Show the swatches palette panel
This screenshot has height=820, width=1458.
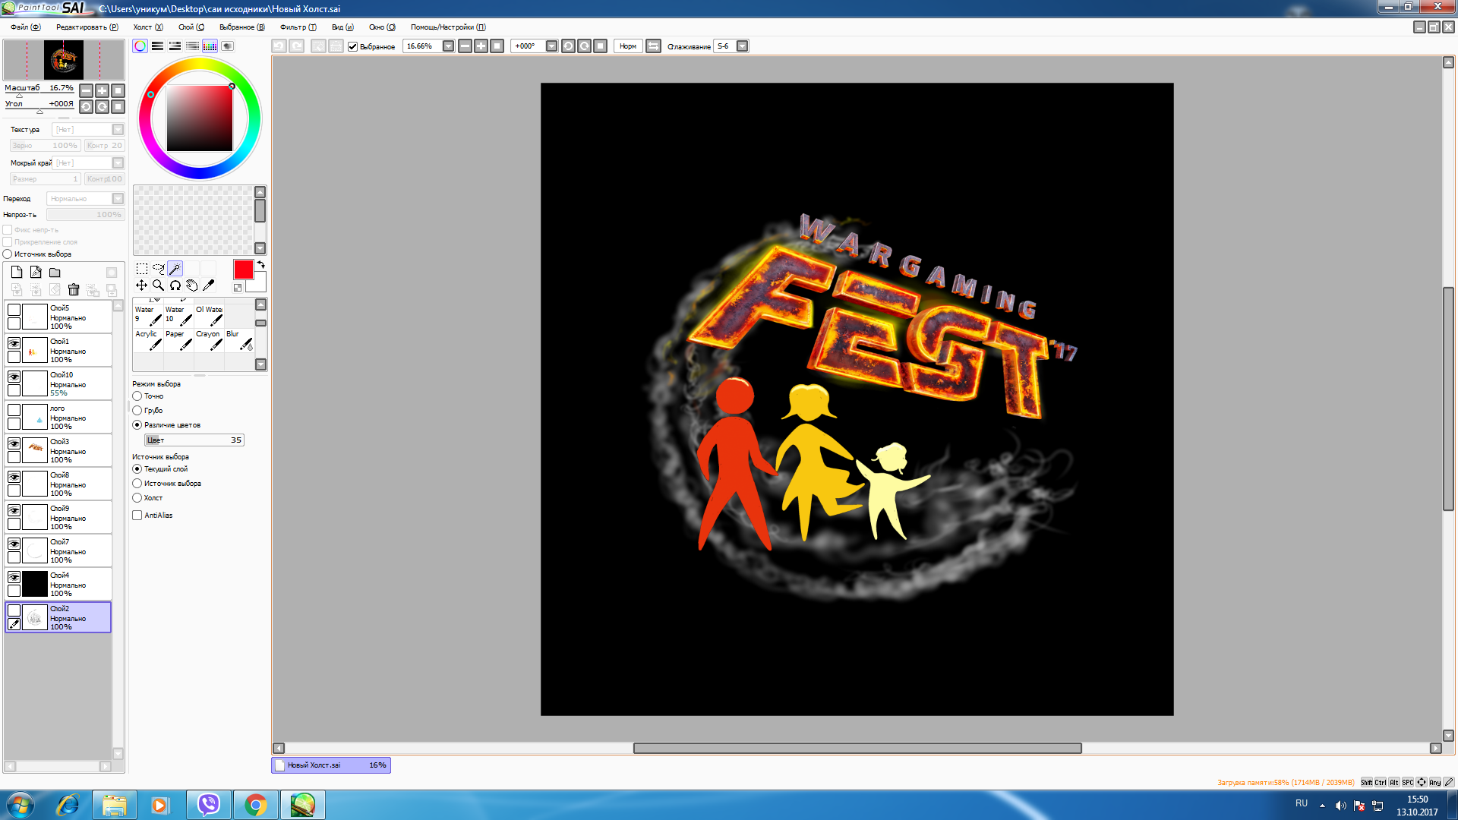tap(210, 46)
